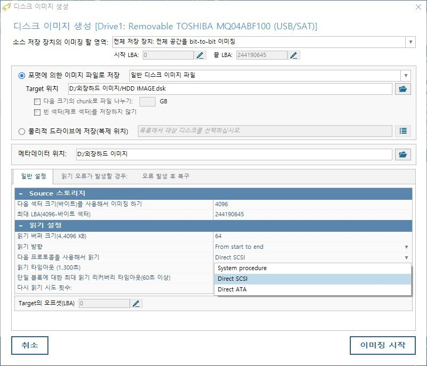Collapse the Source 스토리지 section

click(21, 194)
